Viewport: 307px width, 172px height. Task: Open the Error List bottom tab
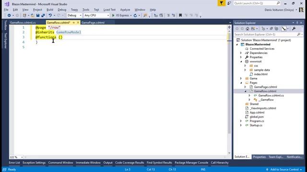click(x=14, y=162)
